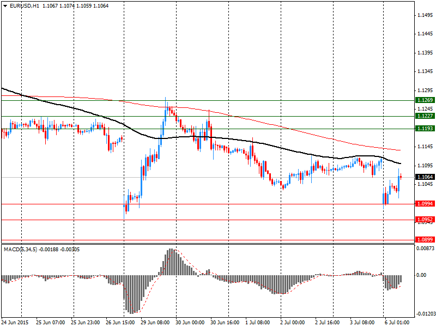
Task: Click the current price 1.1064 label
Action: (x=425, y=177)
